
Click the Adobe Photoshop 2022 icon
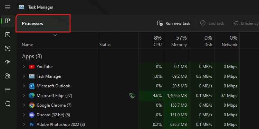pyautogui.click(x=31, y=125)
